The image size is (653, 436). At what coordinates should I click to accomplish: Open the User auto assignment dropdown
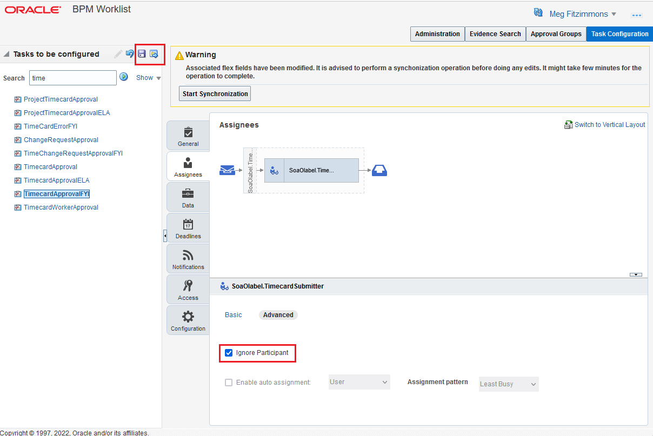coord(359,382)
